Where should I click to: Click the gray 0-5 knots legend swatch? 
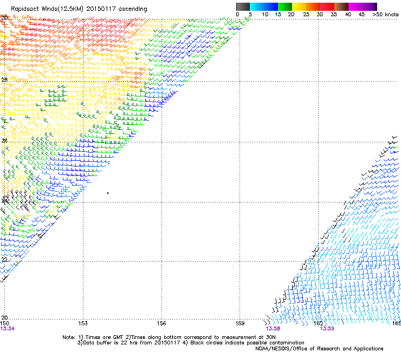coord(243,6)
